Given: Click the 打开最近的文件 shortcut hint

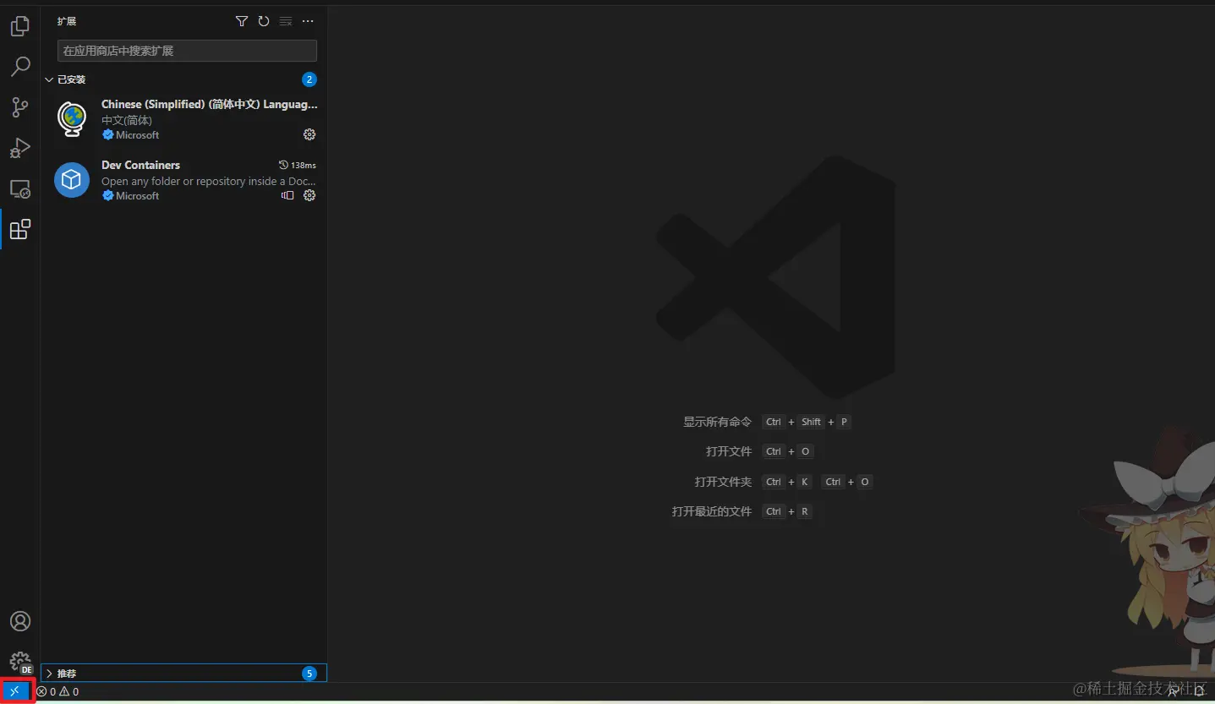Looking at the screenshot, I should click(x=712, y=511).
